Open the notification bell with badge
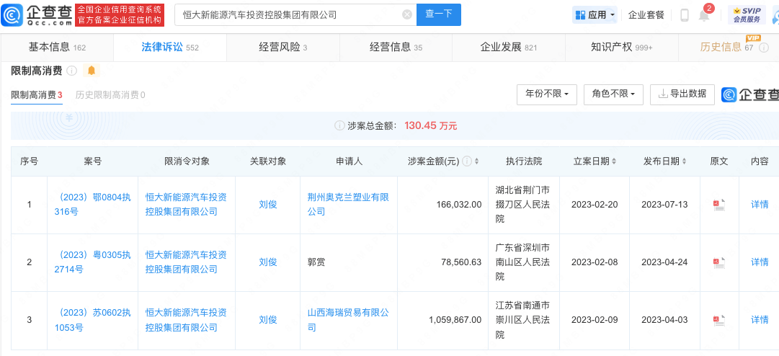The width and height of the screenshot is (779, 356). pos(704,15)
